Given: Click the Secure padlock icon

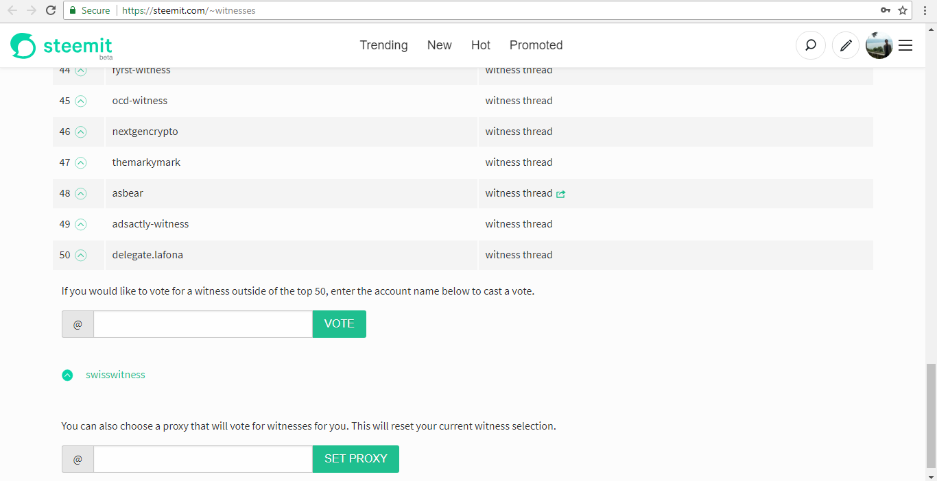Looking at the screenshot, I should click(x=73, y=10).
